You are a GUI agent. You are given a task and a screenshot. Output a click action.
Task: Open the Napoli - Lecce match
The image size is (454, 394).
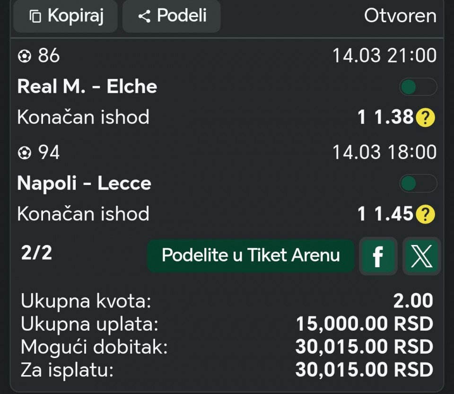pos(84,184)
